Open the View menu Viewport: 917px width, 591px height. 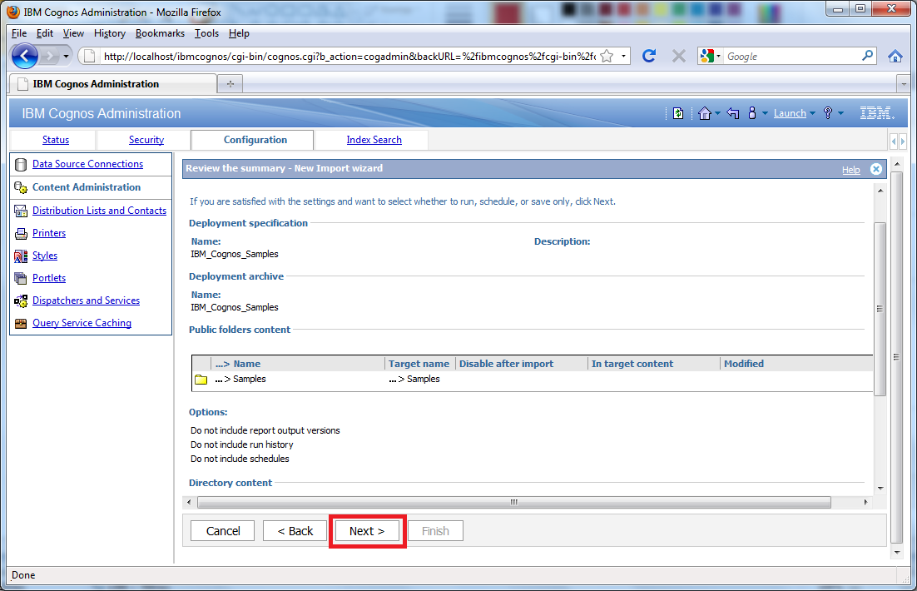click(x=73, y=33)
